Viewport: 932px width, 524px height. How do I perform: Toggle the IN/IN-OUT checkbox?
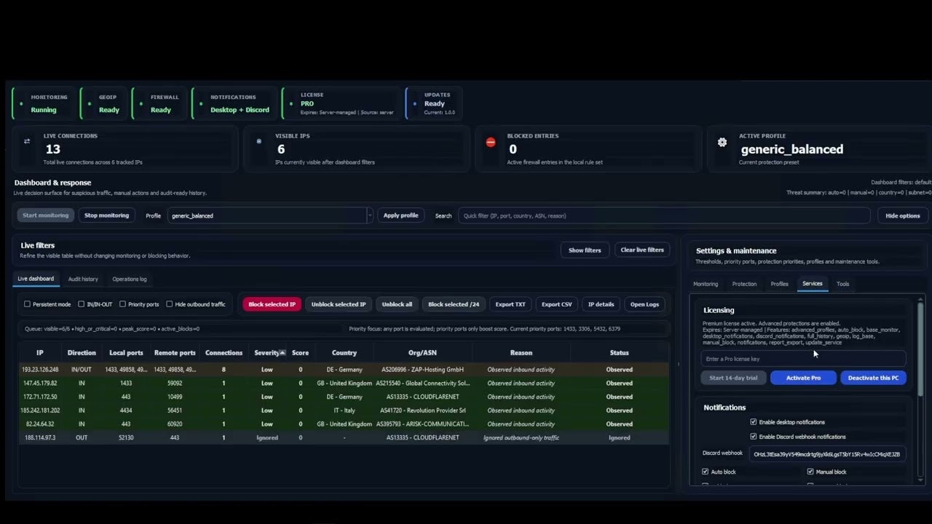pos(82,304)
